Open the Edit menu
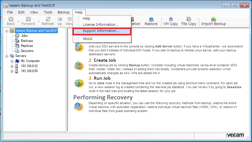The height and width of the screenshot is (142, 252). click(21, 12)
